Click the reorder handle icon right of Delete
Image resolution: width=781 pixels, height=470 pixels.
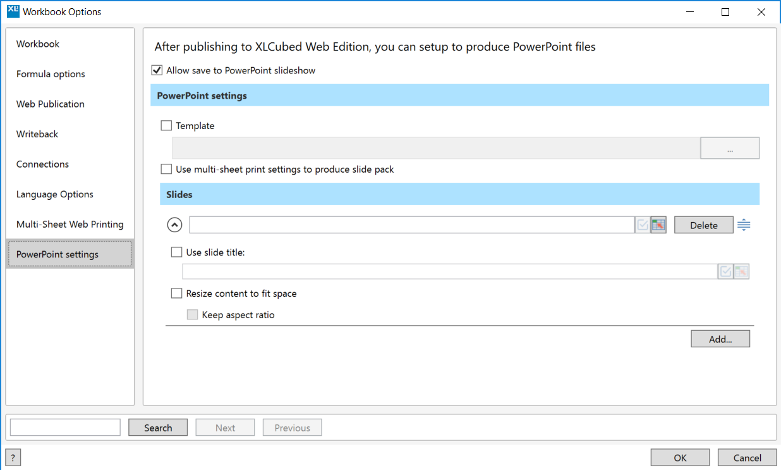[x=744, y=225]
